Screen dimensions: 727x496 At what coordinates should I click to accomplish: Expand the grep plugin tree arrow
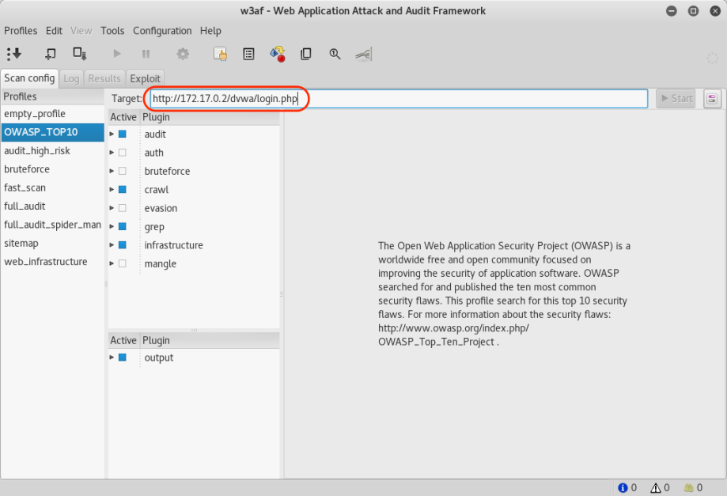click(112, 226)
